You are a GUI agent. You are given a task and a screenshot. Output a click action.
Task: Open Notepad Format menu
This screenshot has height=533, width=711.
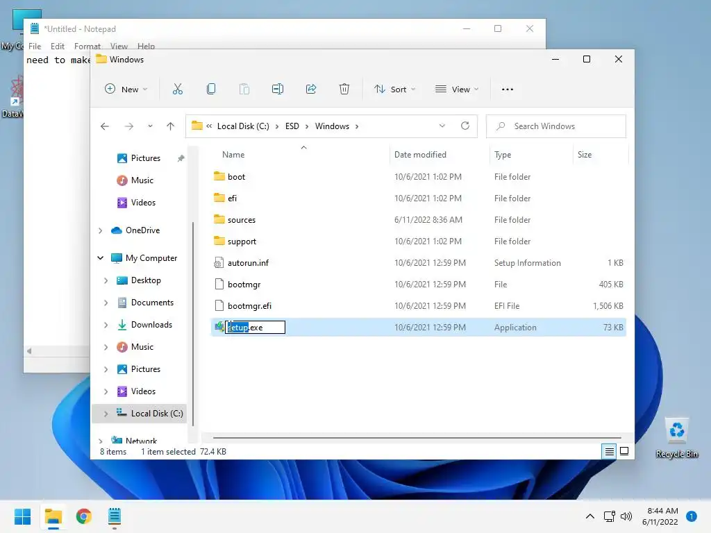tap(87, 46)
